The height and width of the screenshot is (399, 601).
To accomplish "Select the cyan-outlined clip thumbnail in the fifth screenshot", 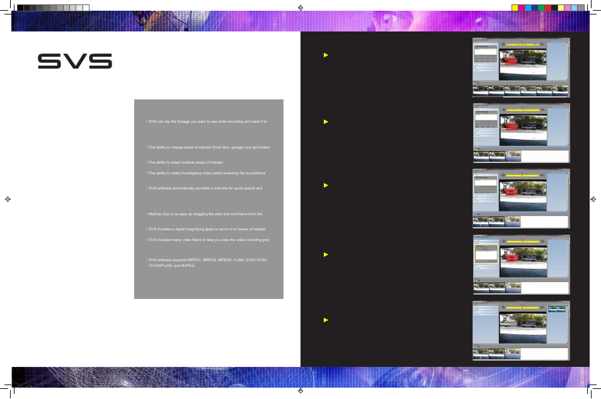I will pyautogui.click(x=557, y=309).
